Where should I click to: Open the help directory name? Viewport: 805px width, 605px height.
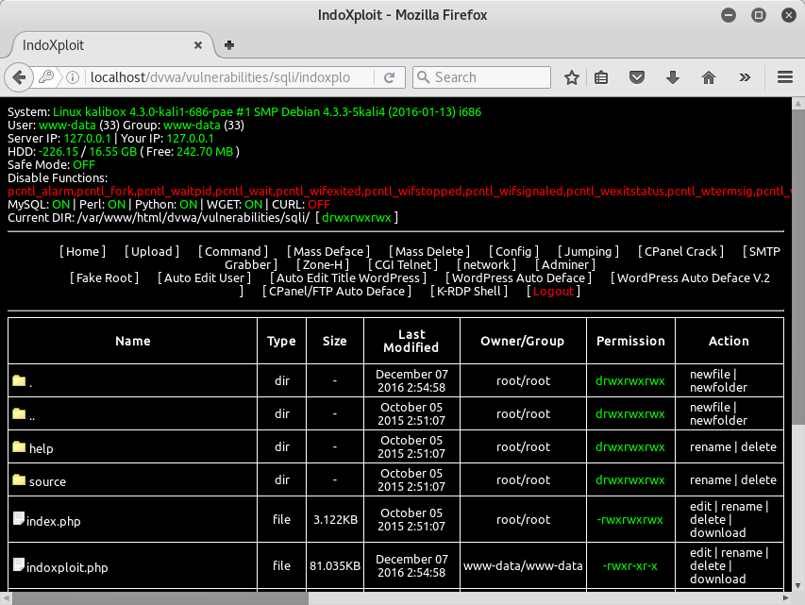click(42, 449)
